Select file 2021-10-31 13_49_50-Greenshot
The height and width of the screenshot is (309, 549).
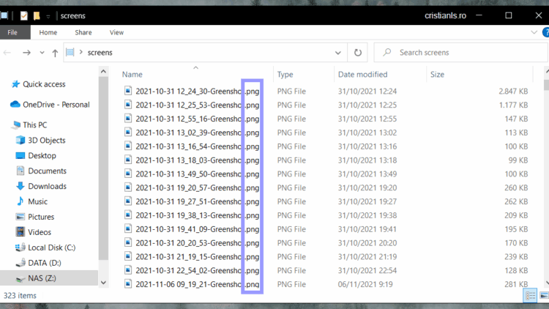pos(198,174)
